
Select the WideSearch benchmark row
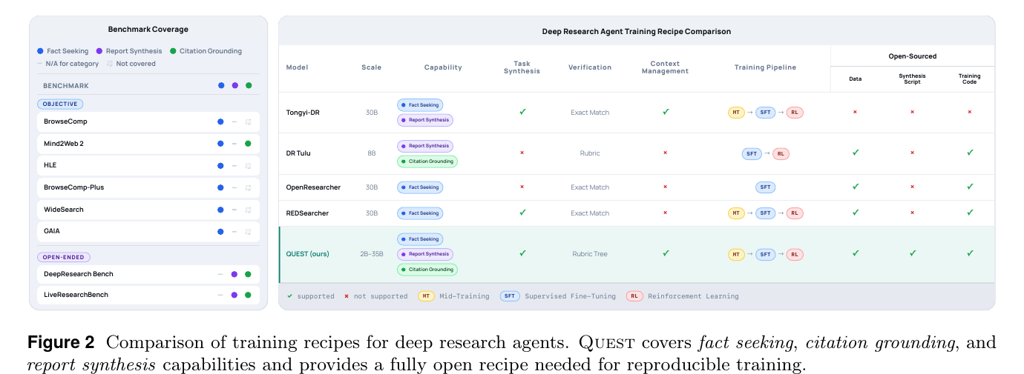pyautogui.click(x=148, y=210)
